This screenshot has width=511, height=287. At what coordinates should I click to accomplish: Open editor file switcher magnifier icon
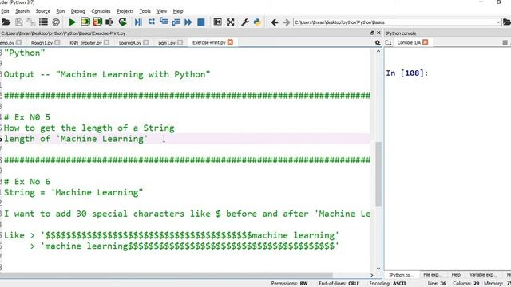click(x=378, y=42)
